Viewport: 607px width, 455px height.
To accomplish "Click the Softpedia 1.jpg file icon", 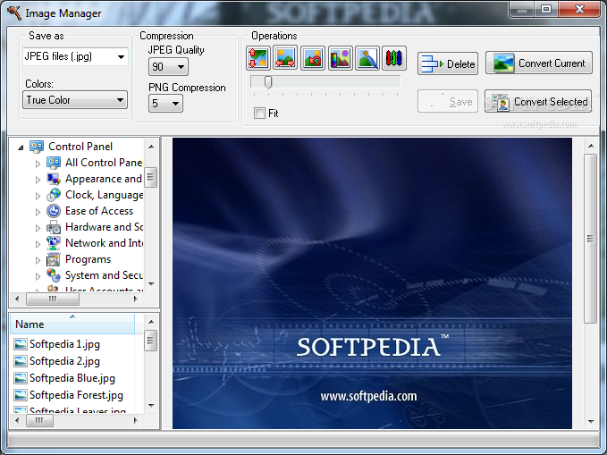I will [x=21, y=344].
